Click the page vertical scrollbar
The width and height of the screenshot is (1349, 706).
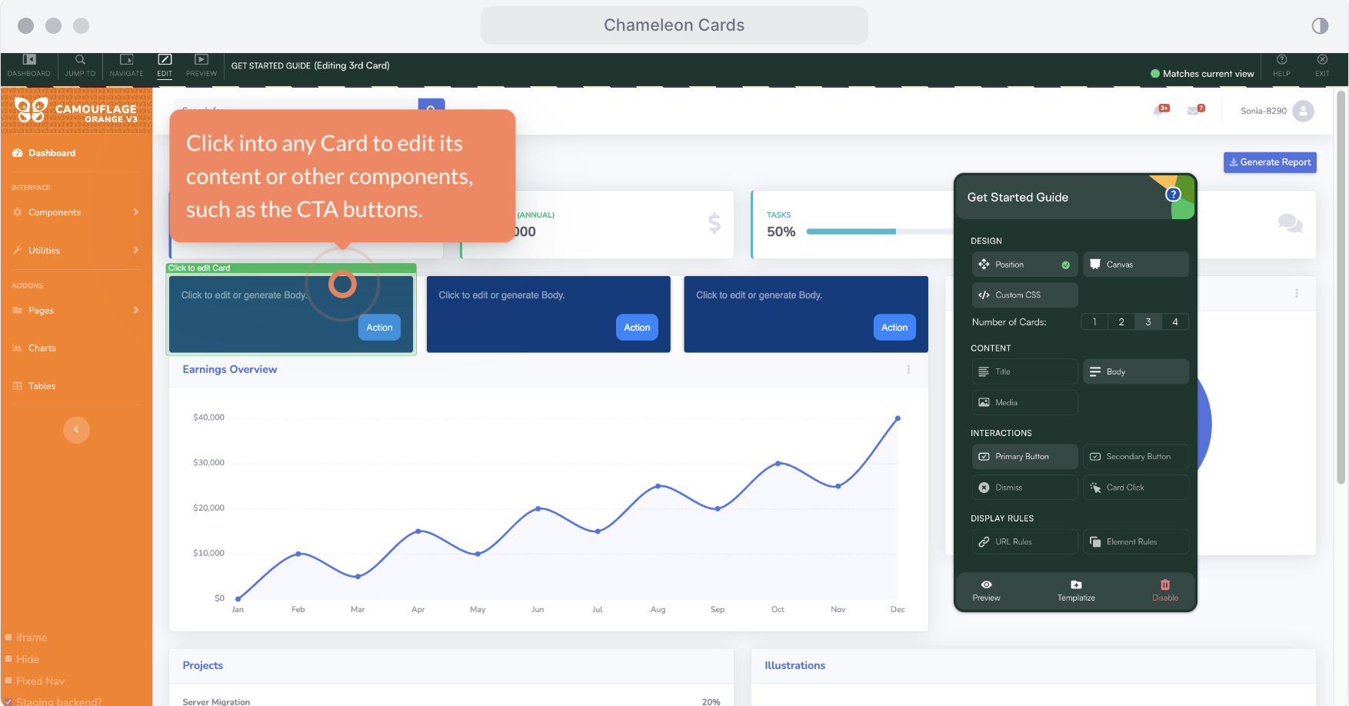coord(1341,288)
